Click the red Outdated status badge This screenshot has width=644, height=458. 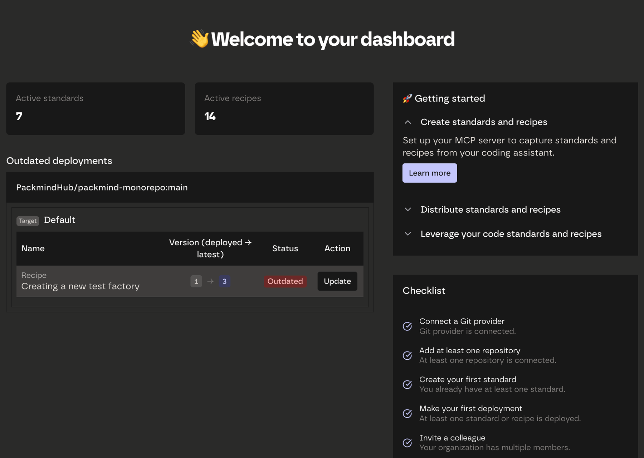285,281
